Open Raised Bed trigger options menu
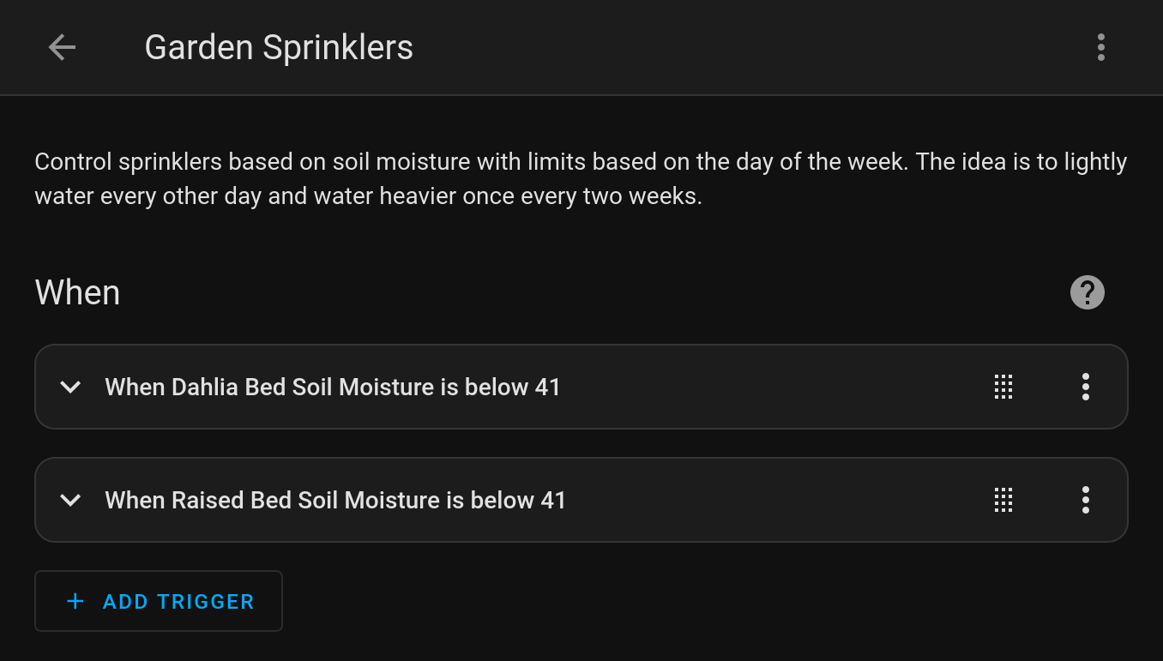 (1085, 500)
